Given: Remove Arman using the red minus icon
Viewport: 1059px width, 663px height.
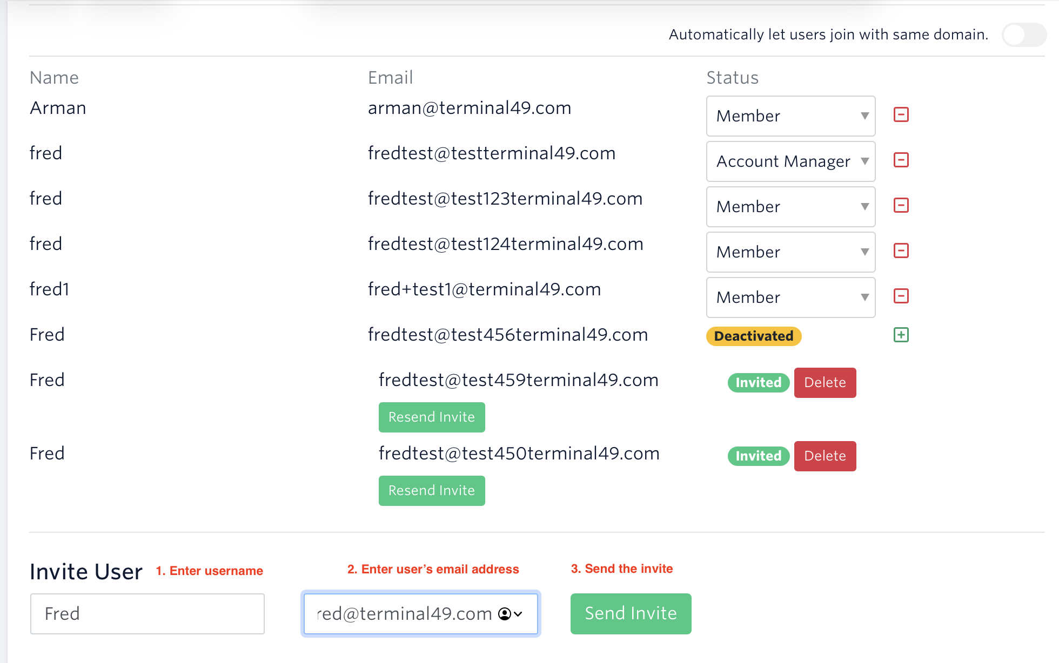Looking at the screenshot, I should 901,115.
